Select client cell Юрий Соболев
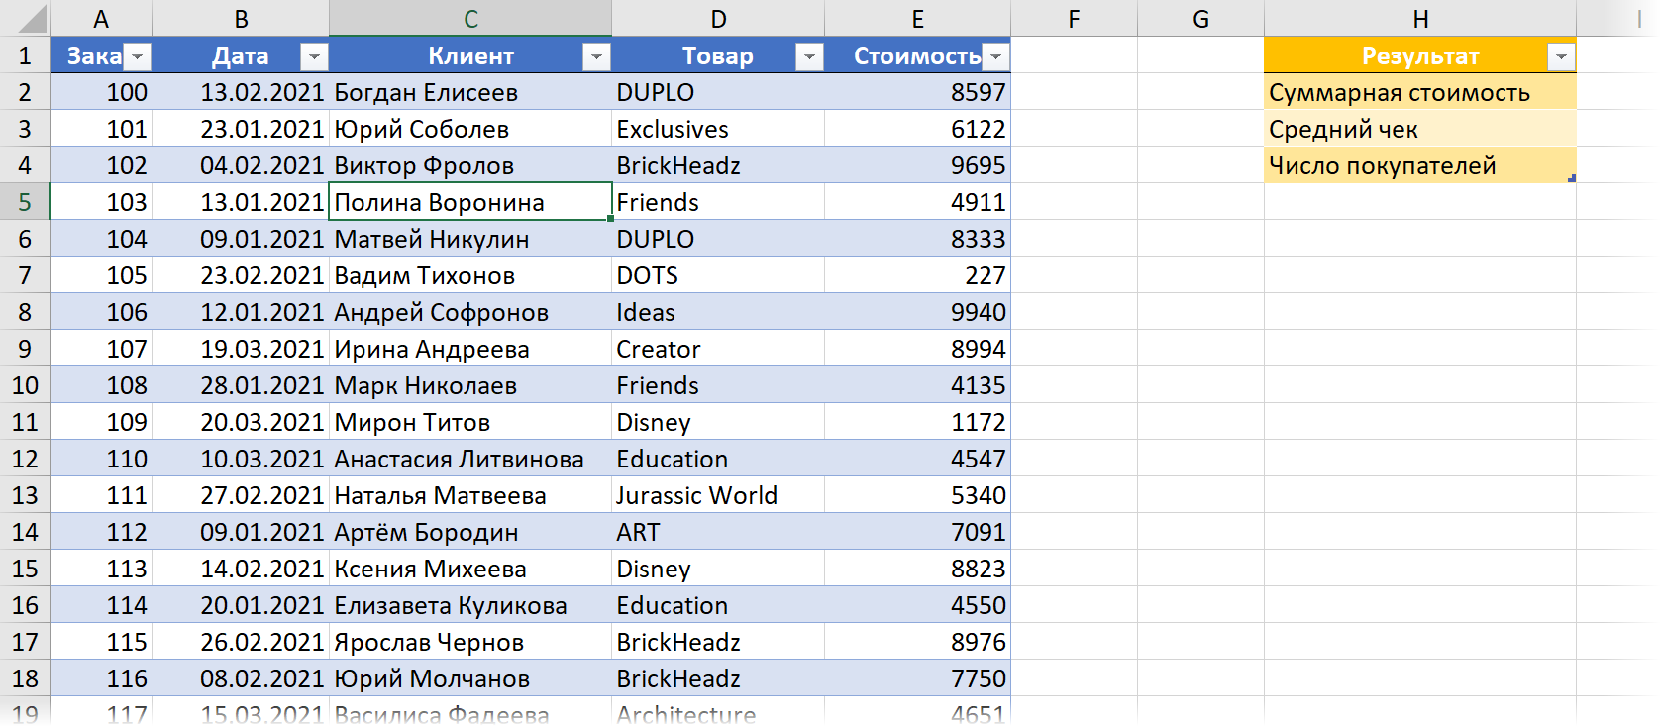Image resolution: width=1660 pixels, height=726 pixels. pyautogui.click(x=470, y=129)
